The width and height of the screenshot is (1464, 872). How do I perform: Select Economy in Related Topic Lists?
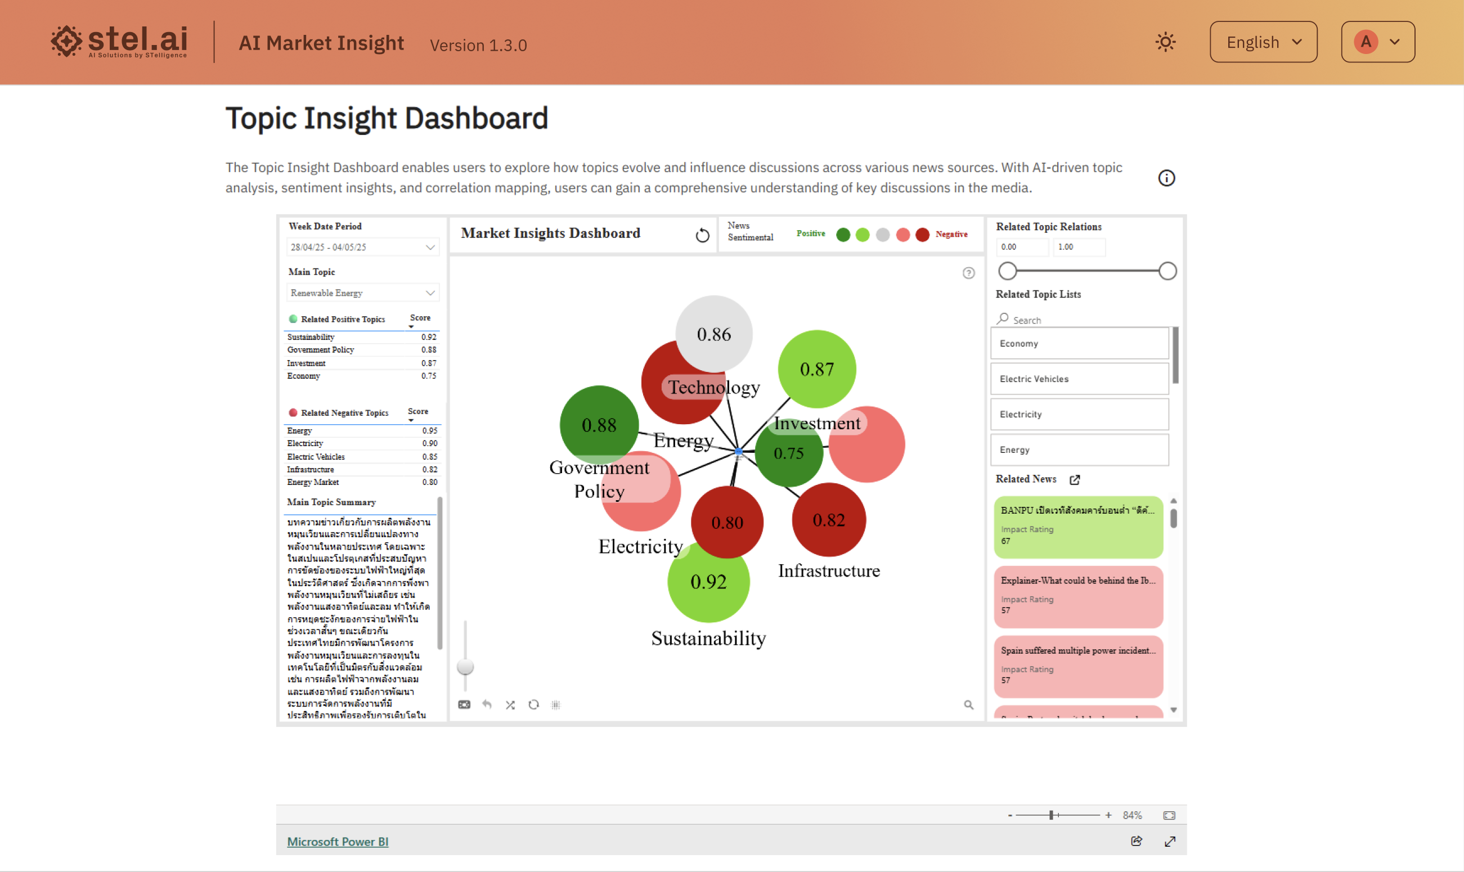(x=1079, y=343)
